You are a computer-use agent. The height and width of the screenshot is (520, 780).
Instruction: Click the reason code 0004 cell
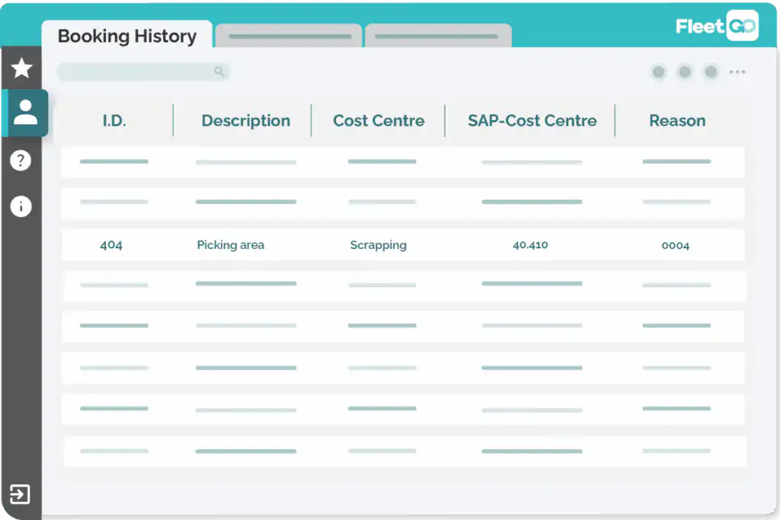676,245
